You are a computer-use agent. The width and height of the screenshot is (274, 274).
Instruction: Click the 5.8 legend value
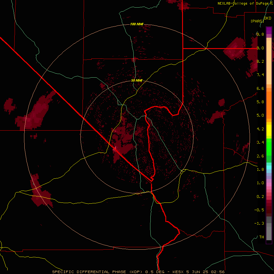(x=260, y=102)
